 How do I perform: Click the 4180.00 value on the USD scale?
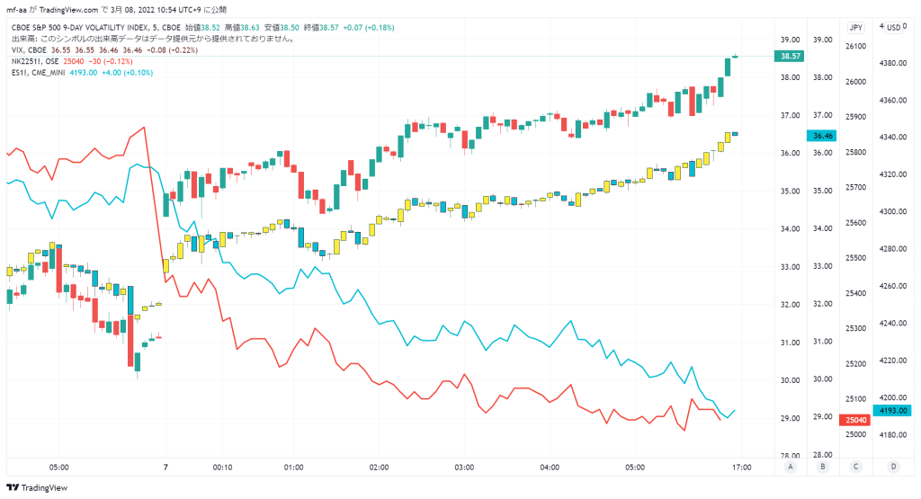click(893, 434)
